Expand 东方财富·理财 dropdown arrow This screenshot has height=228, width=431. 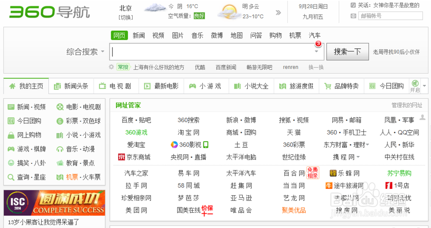[x=368, y=145]
